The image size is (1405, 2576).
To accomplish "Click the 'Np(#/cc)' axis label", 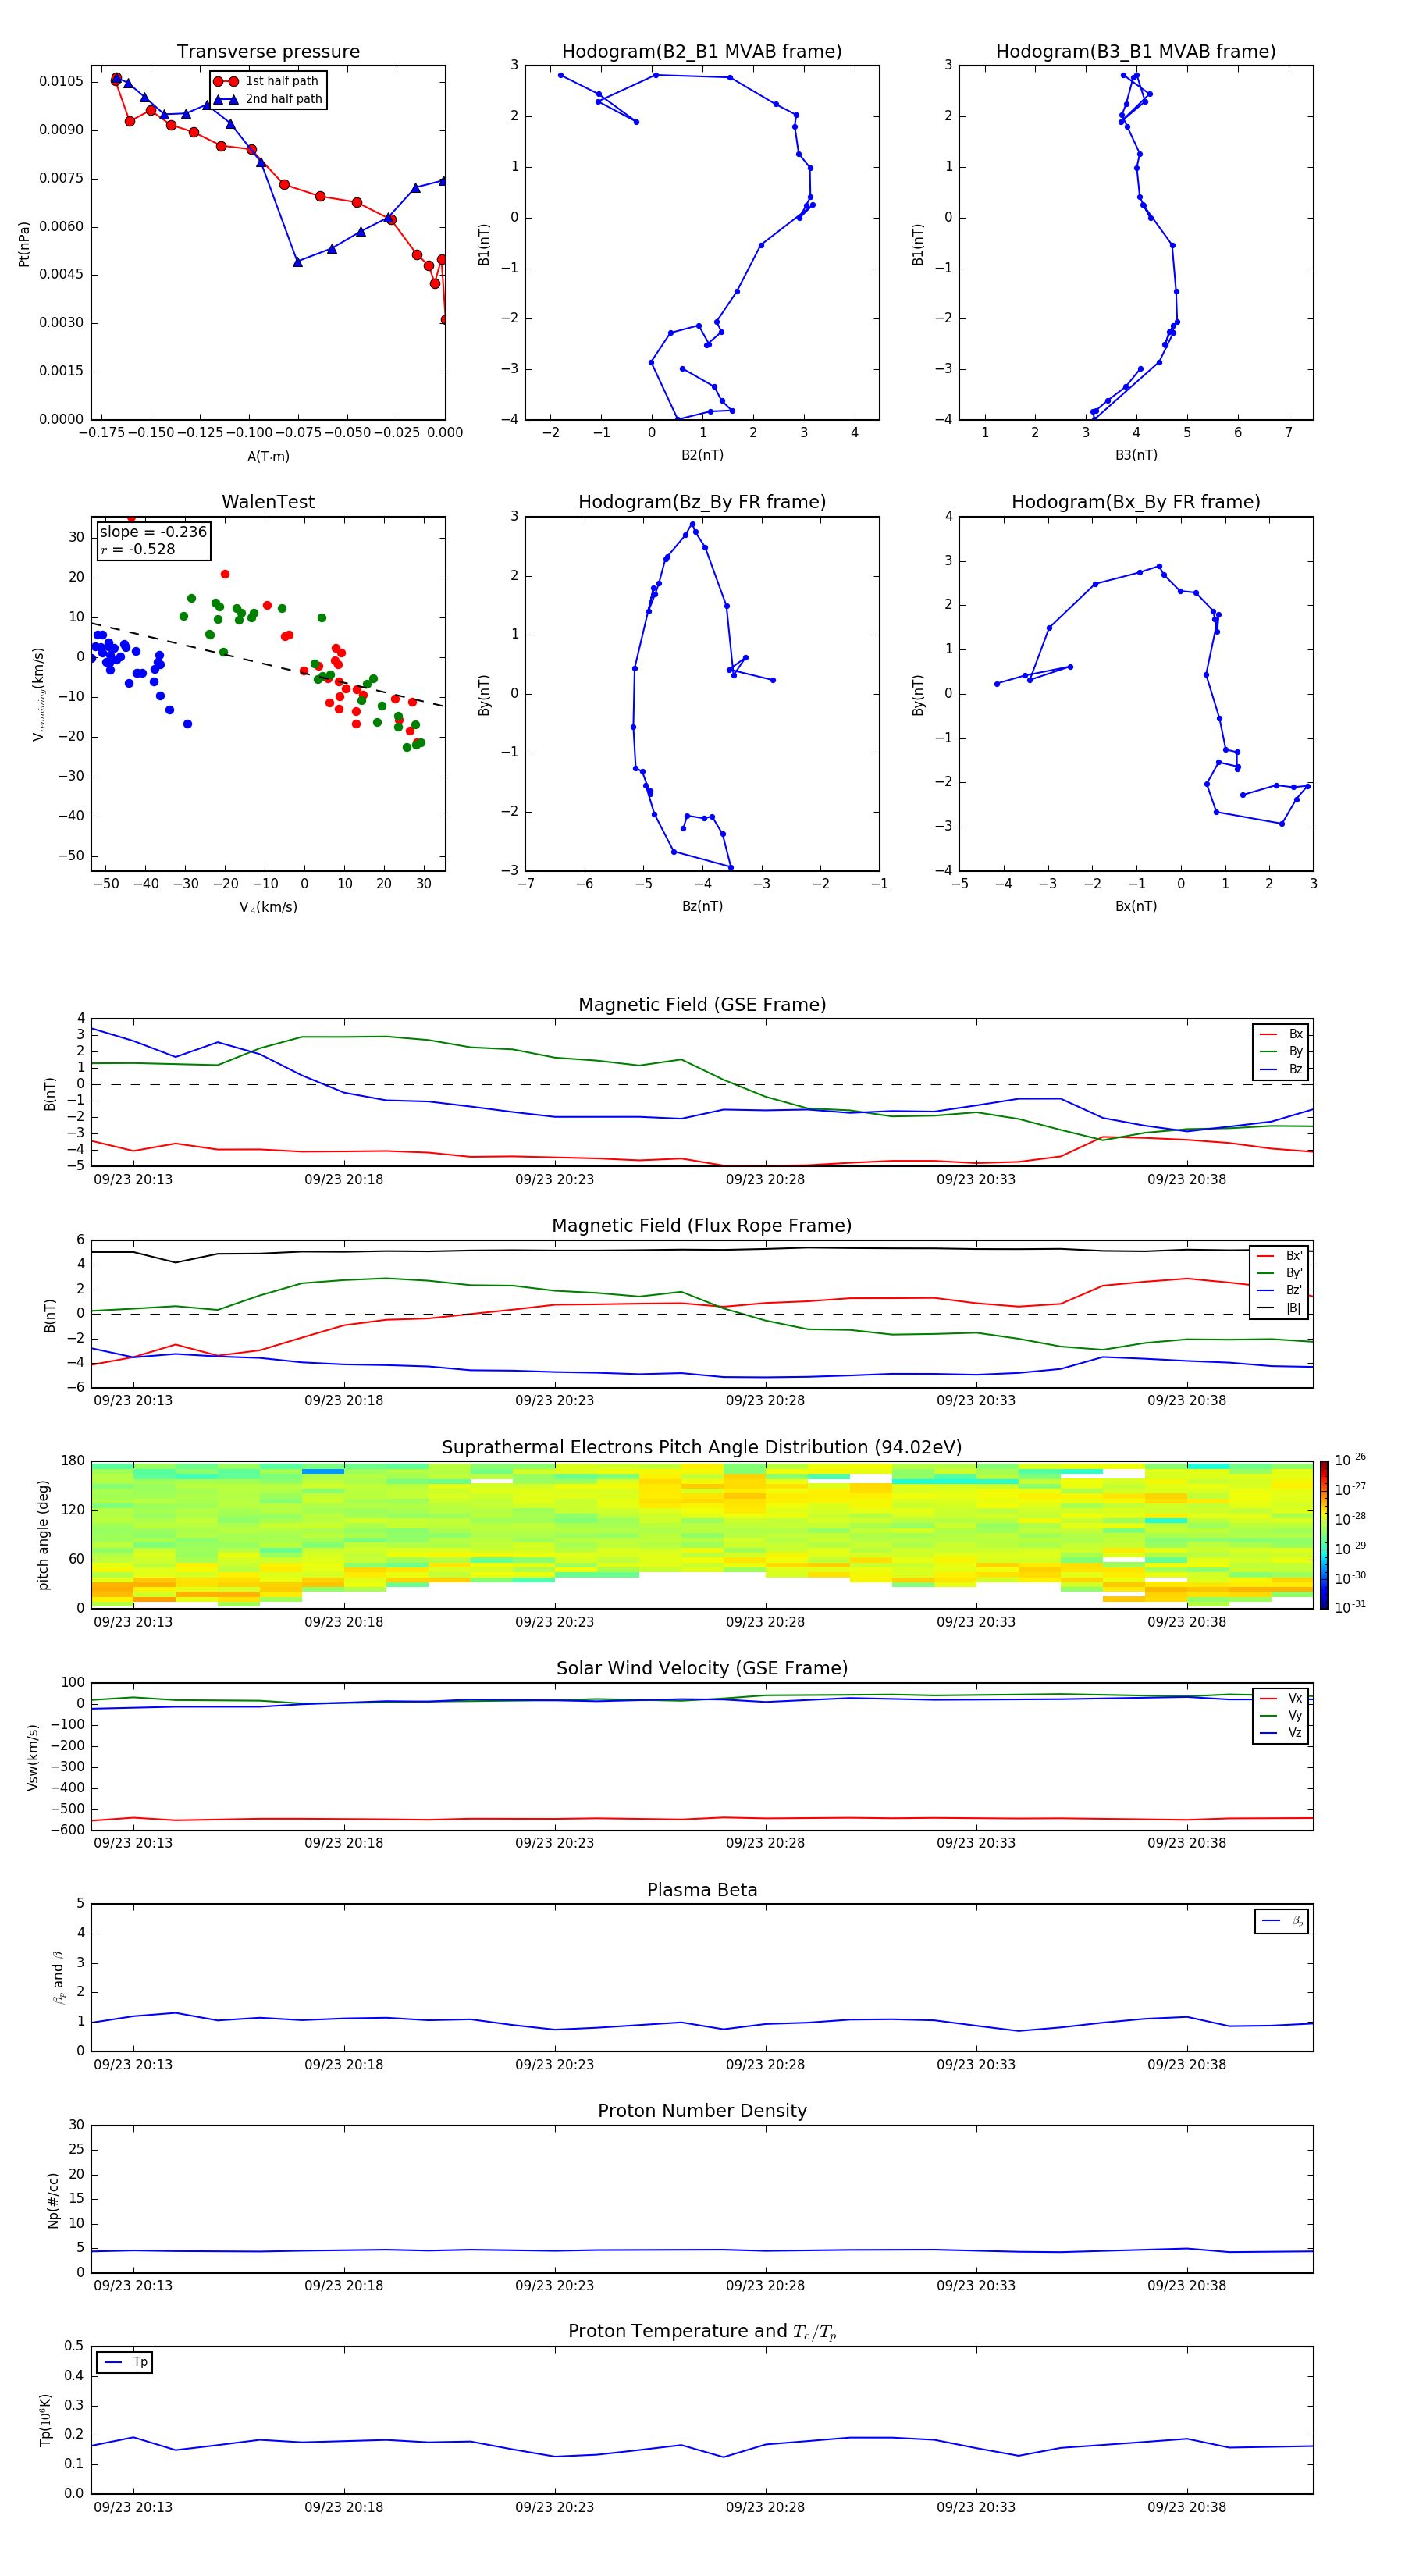I will (53, 2199).
